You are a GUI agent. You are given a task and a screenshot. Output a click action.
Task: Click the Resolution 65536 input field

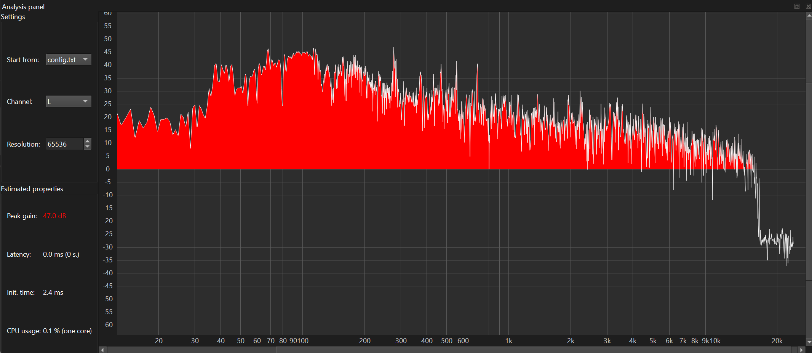[x=64, y=144]
